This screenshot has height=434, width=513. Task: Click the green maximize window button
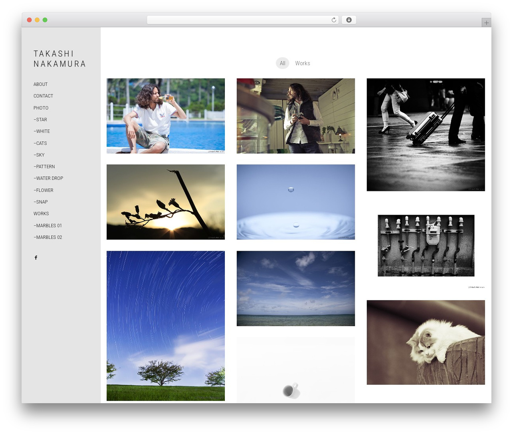point(45,20)
